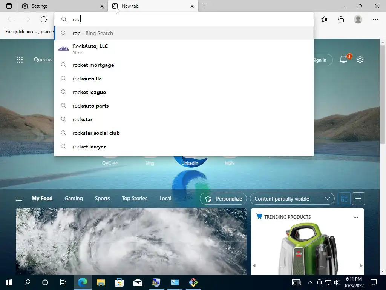Click the Refresh page icon
This screenshot has height=290, width=386.
click(44, 19)
